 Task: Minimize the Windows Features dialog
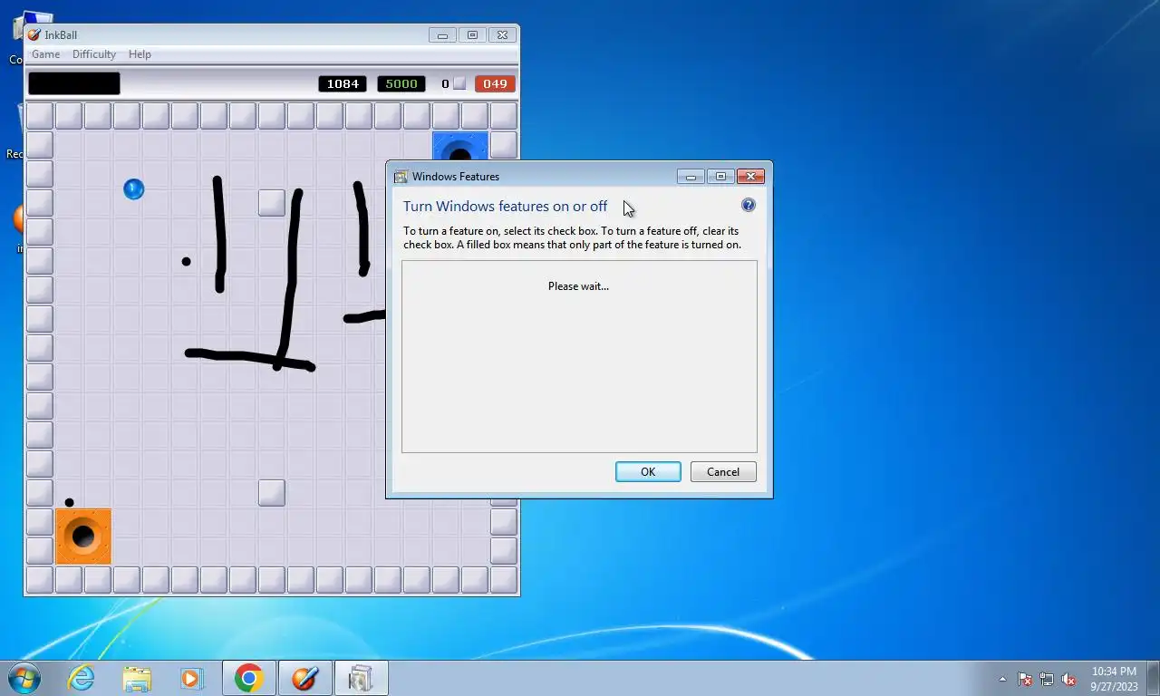coord(691,177)
